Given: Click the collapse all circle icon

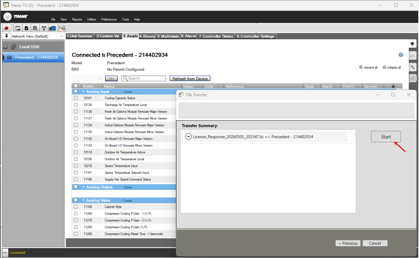Looking at the screenshot, I should click(x=384, y=67).
